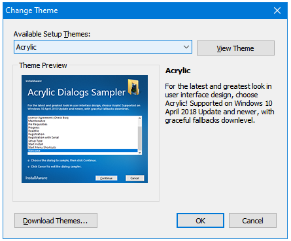Open Download Themes dialog
This screenshot has width=291, height=241.
pyautogui.click(x=56, y=221)
